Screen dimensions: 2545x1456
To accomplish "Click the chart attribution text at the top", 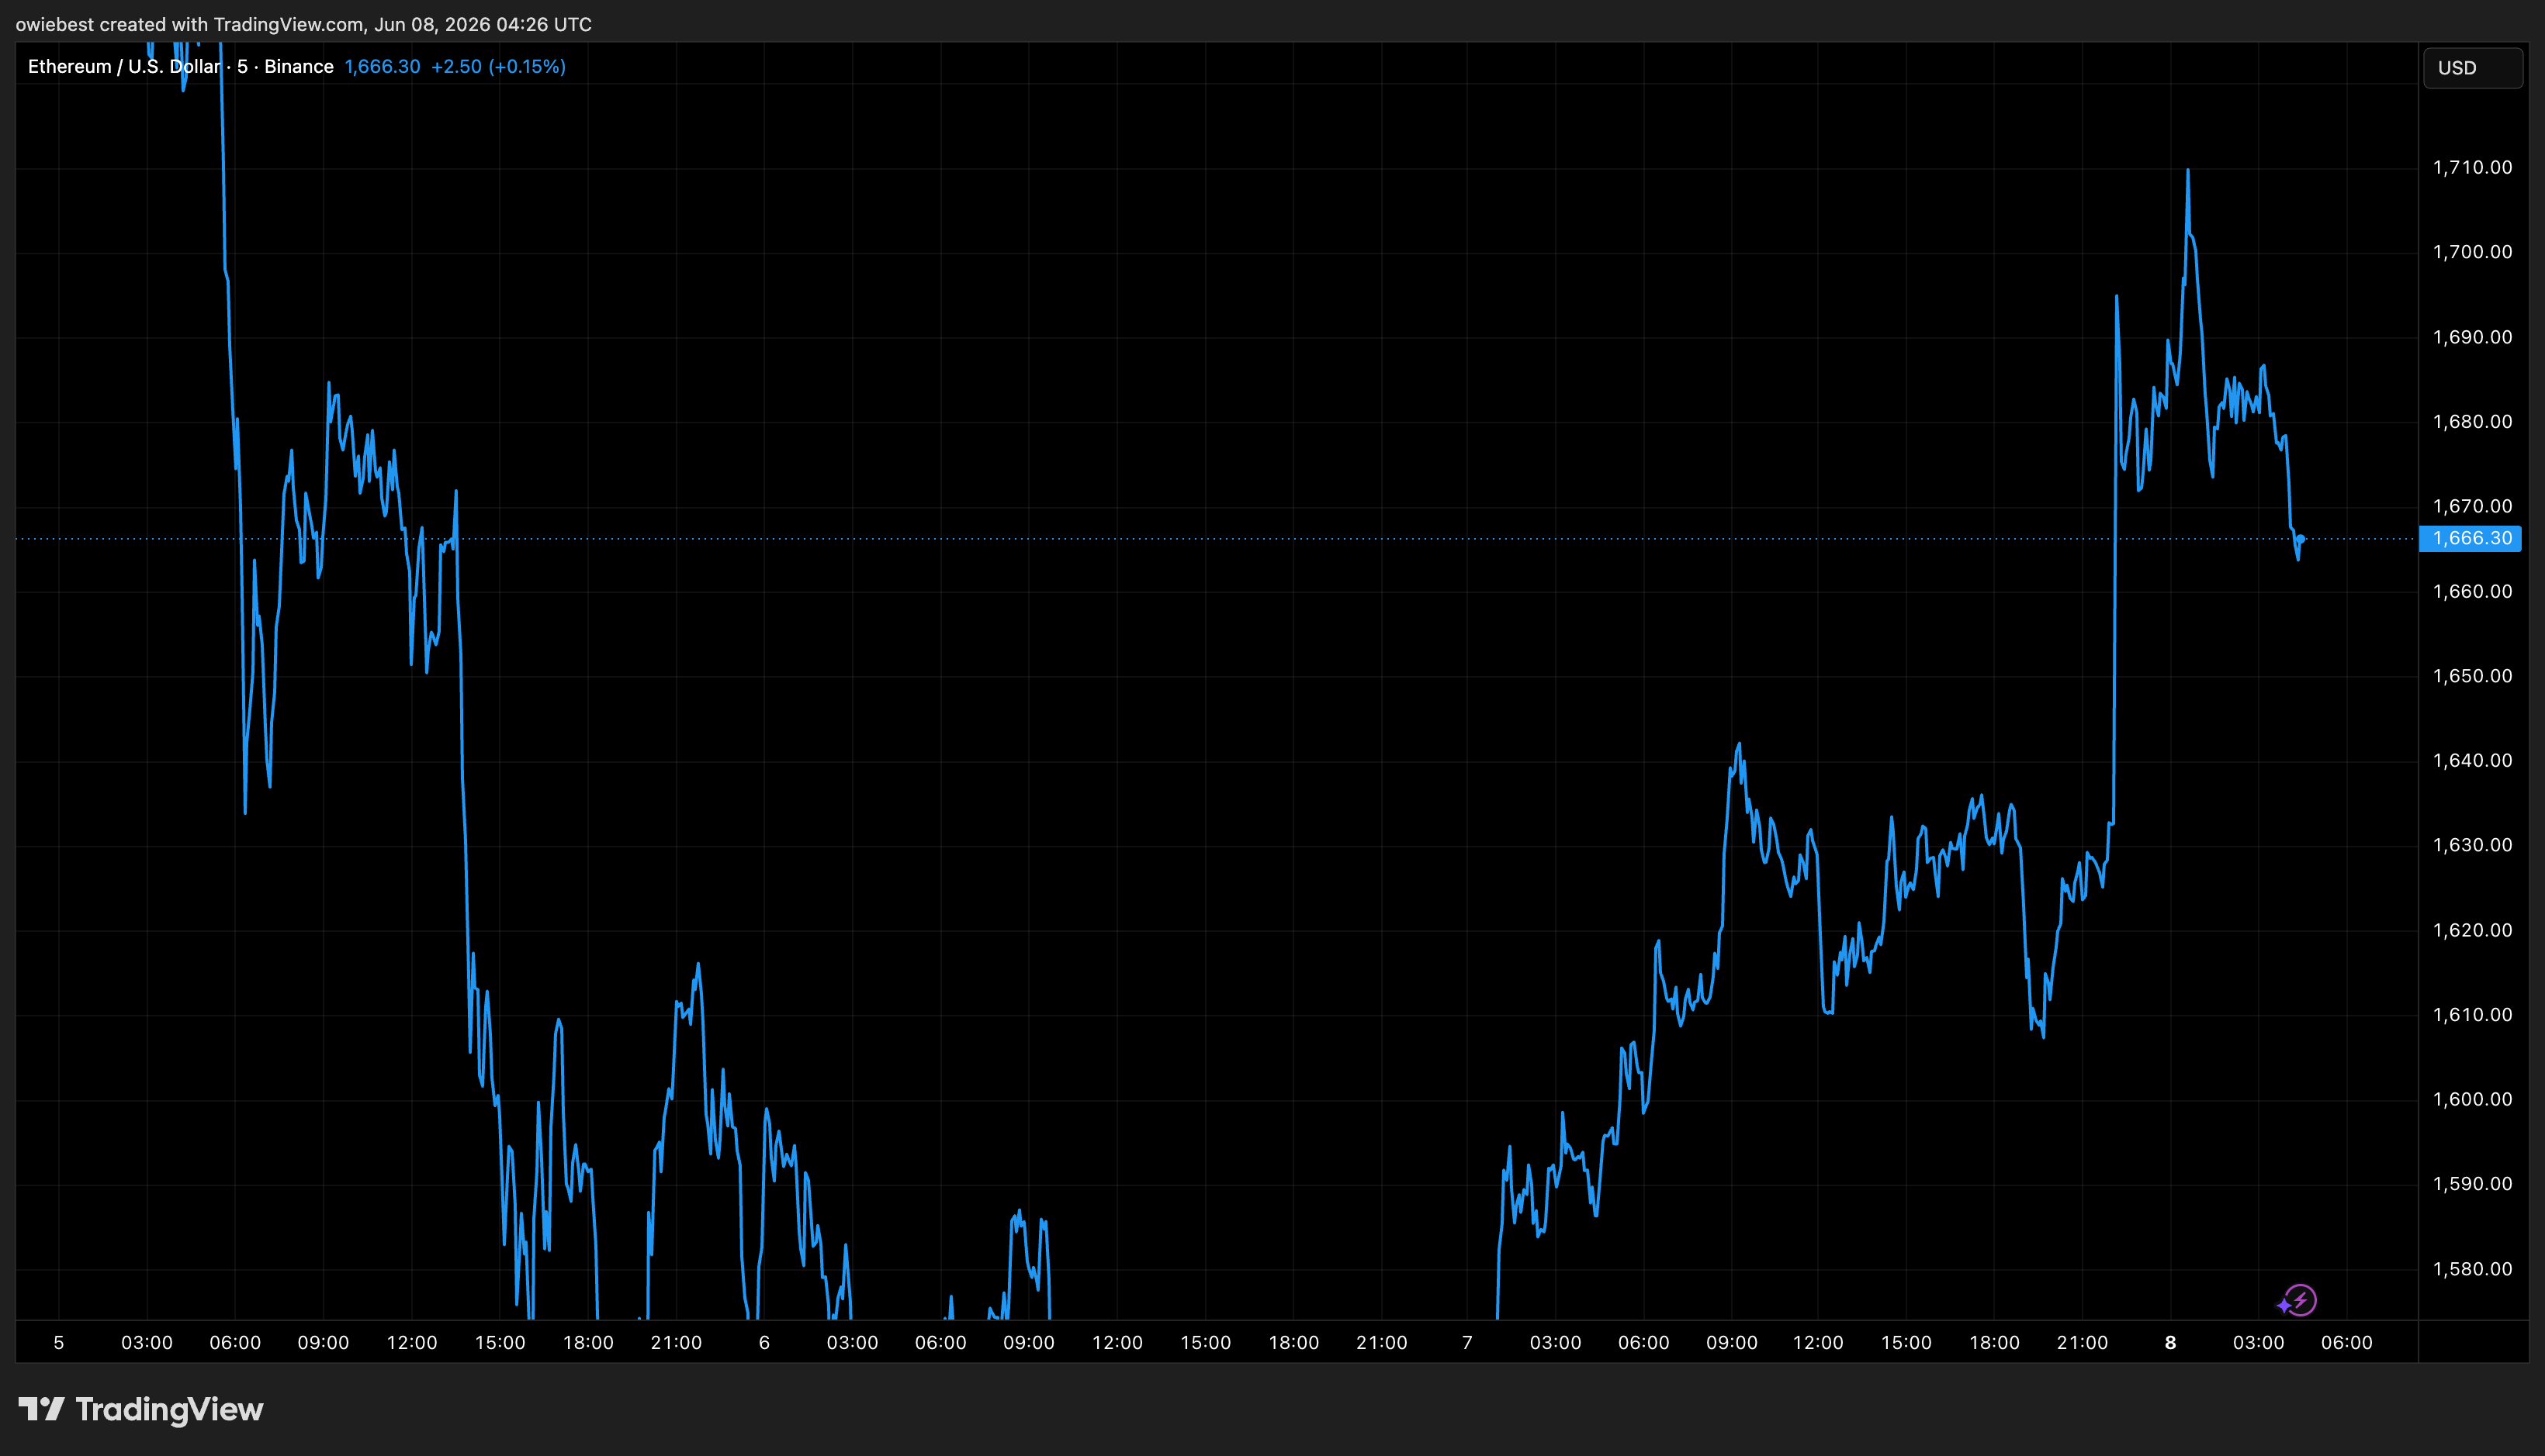I will (x=304, y=24).
